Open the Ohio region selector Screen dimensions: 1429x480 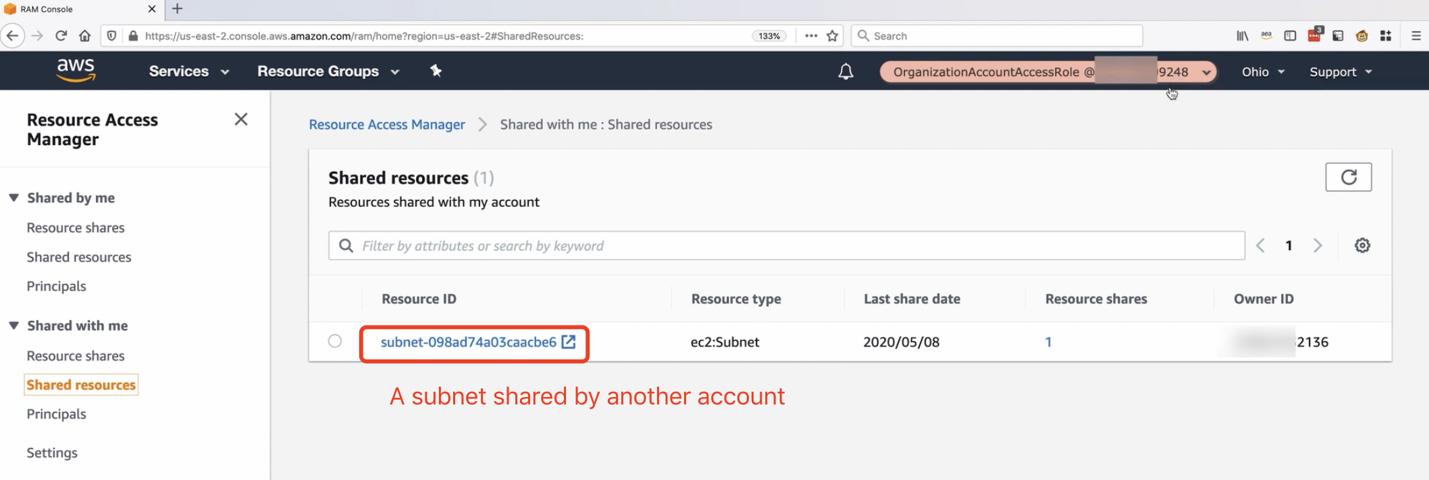click(1262, 72)
